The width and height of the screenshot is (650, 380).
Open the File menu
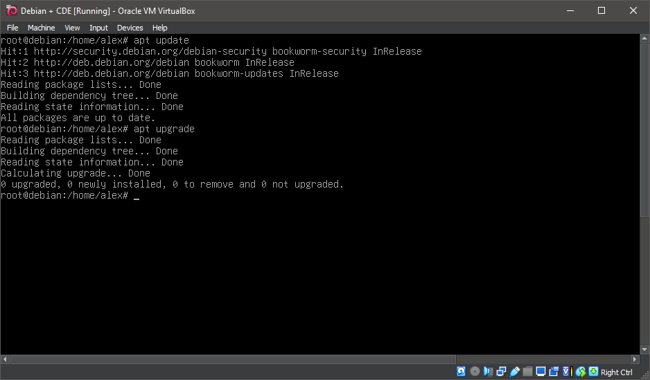click(x=12, y=28)
